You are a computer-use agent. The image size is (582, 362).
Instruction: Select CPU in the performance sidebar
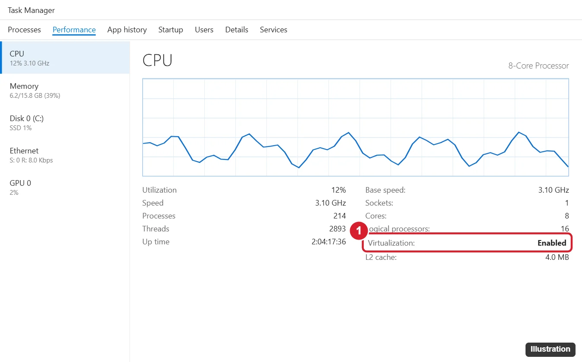[65, 58]
